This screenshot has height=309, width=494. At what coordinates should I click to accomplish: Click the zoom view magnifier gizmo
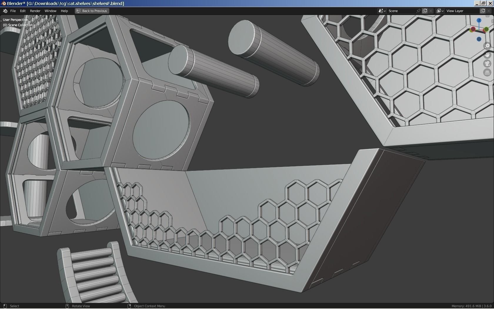pos(487,46)
